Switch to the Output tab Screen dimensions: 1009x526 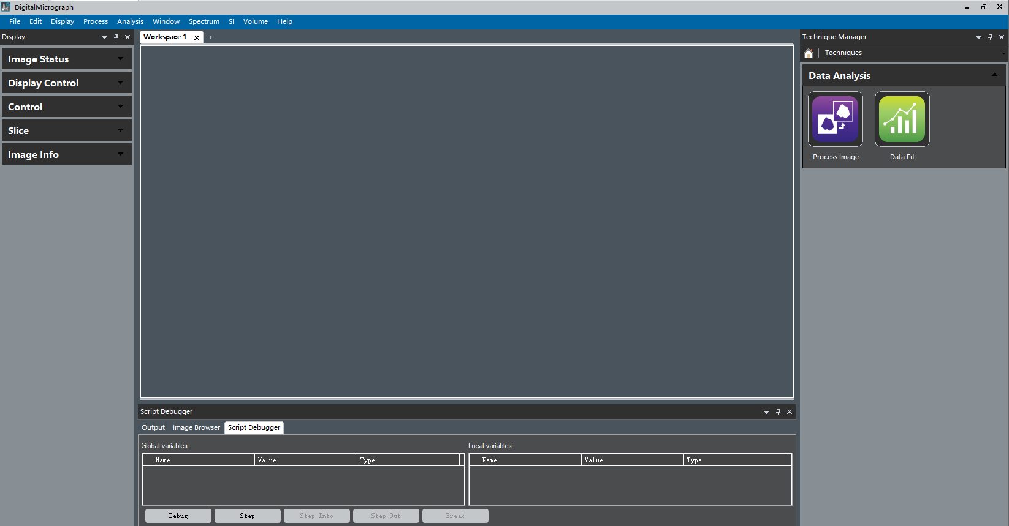point(153,427)
